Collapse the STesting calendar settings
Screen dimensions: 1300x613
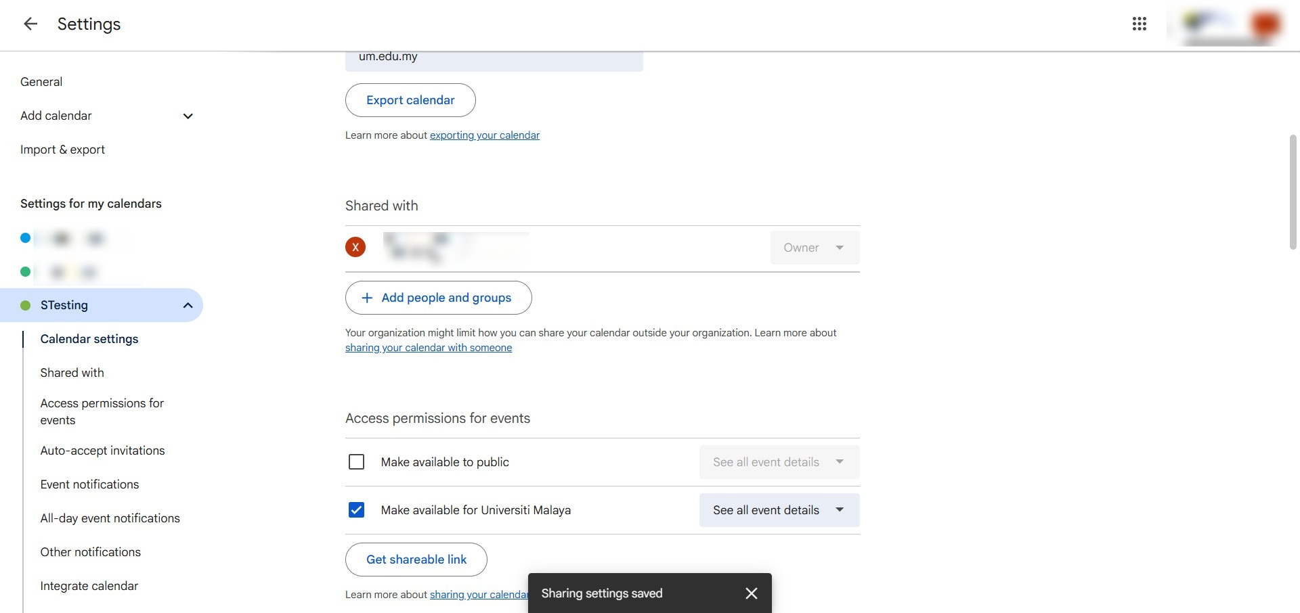coord(188,305)
